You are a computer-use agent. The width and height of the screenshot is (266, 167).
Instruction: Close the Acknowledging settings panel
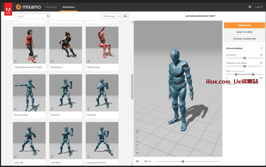tap(261, 48)
